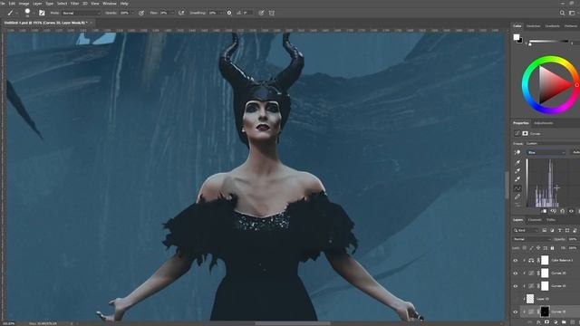Click the brightness slider in Color panel
Image resolution: width=580 pixels, height=326 pixels.
click(548, 42)
